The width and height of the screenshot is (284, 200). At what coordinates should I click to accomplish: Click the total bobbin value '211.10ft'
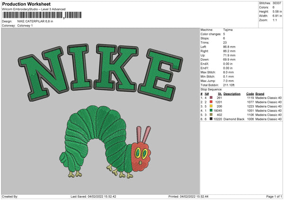(229, 85)
